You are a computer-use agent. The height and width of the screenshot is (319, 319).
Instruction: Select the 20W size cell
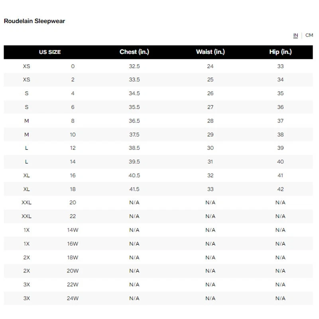coord(73,271)
